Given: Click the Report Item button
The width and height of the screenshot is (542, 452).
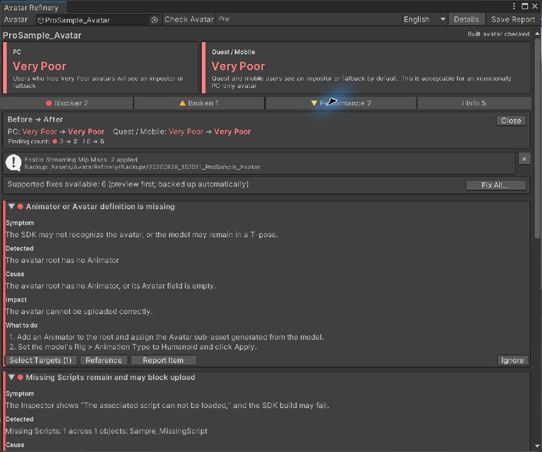Looking at the screenshot, I should click(x=163, y=361).
